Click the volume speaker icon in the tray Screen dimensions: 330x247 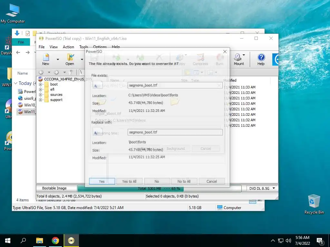tap(288, 241)
